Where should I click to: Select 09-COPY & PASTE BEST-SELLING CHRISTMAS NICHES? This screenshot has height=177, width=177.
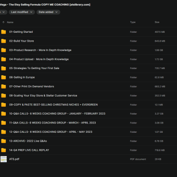54,105
